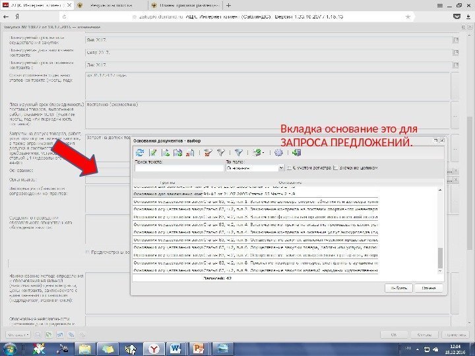Open PowerPoint from the taskbar
The width and height of the screenshot is (475, 356).
[x=199, y=349]
